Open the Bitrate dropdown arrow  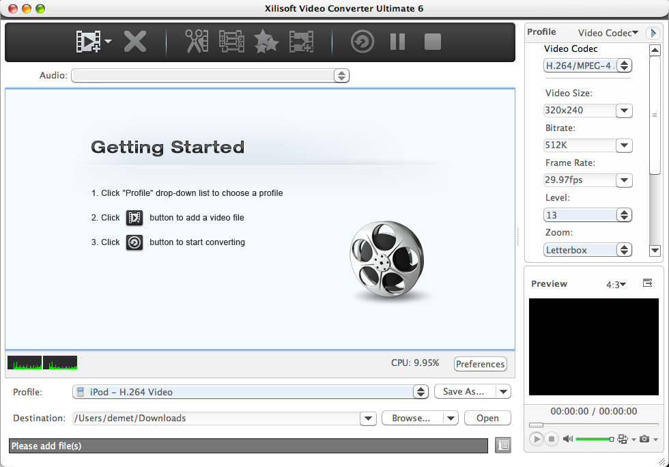pos(624,145)
